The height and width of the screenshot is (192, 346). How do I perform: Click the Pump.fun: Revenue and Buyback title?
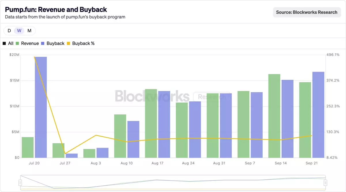(x=56, y=9)
